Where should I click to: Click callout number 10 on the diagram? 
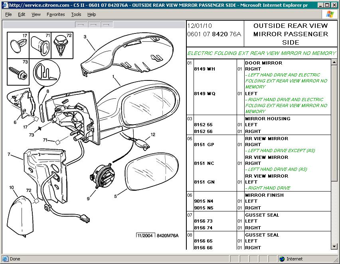(12, 188)
